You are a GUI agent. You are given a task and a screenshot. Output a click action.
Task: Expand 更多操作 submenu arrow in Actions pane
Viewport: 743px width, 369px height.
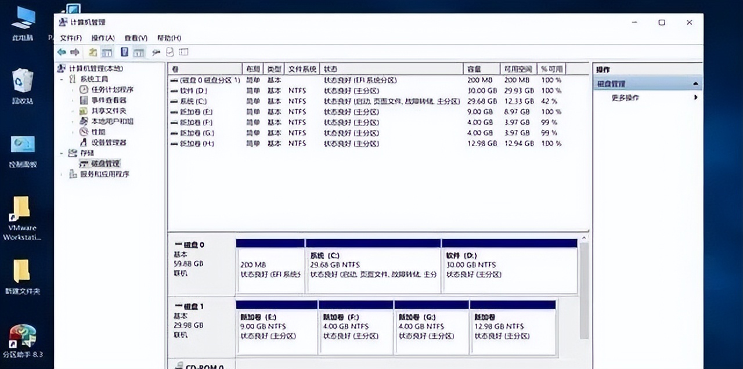(695, 97)
